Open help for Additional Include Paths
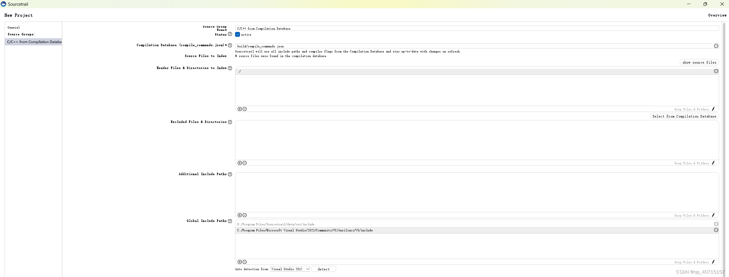The width and height of the screenshot is (729, 277). (230, 174)
